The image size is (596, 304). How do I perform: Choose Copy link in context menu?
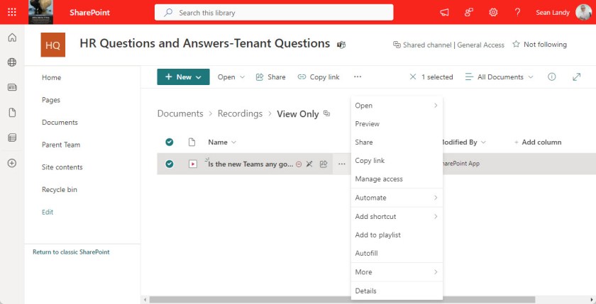click(x=397, y=161)
